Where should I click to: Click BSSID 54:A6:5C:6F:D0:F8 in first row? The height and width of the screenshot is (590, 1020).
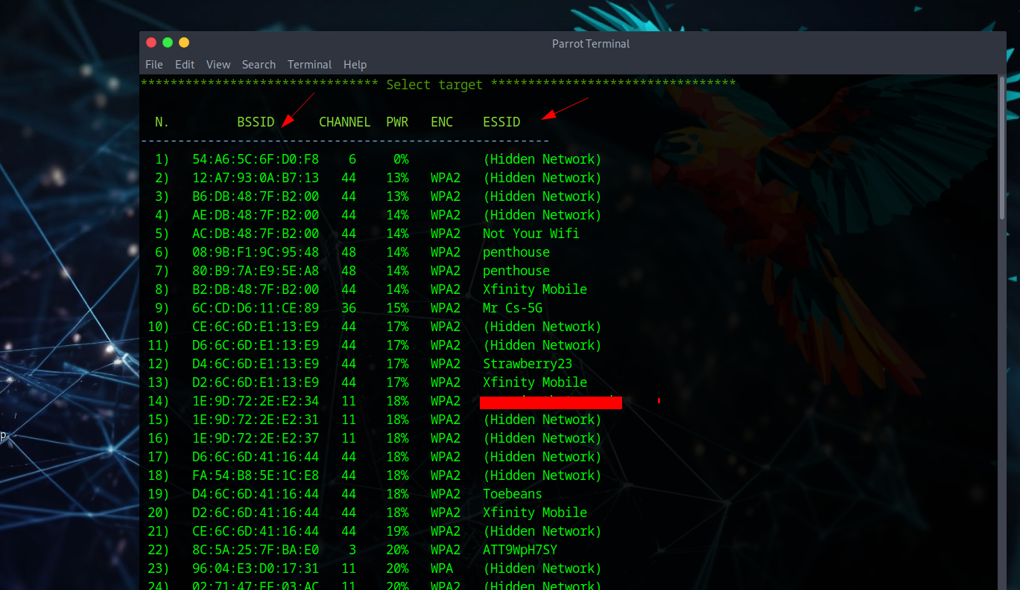(256, 159)
